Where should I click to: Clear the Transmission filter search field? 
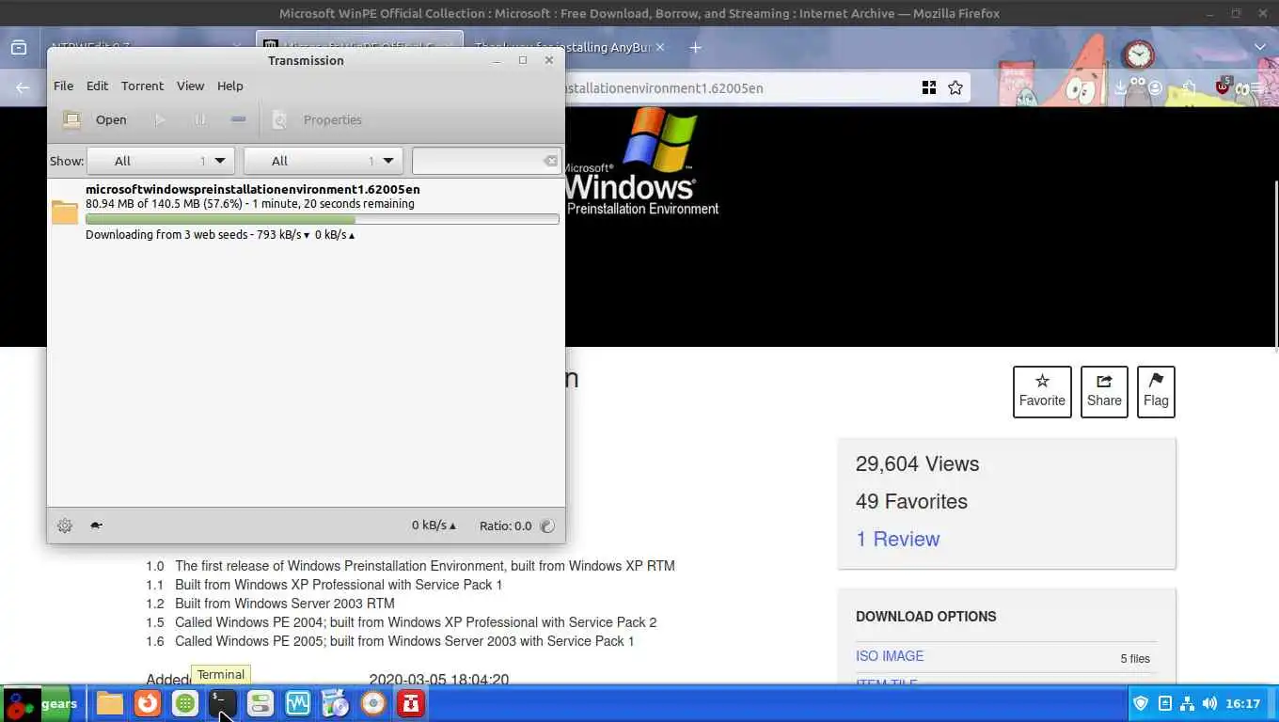tap(550, 161)
